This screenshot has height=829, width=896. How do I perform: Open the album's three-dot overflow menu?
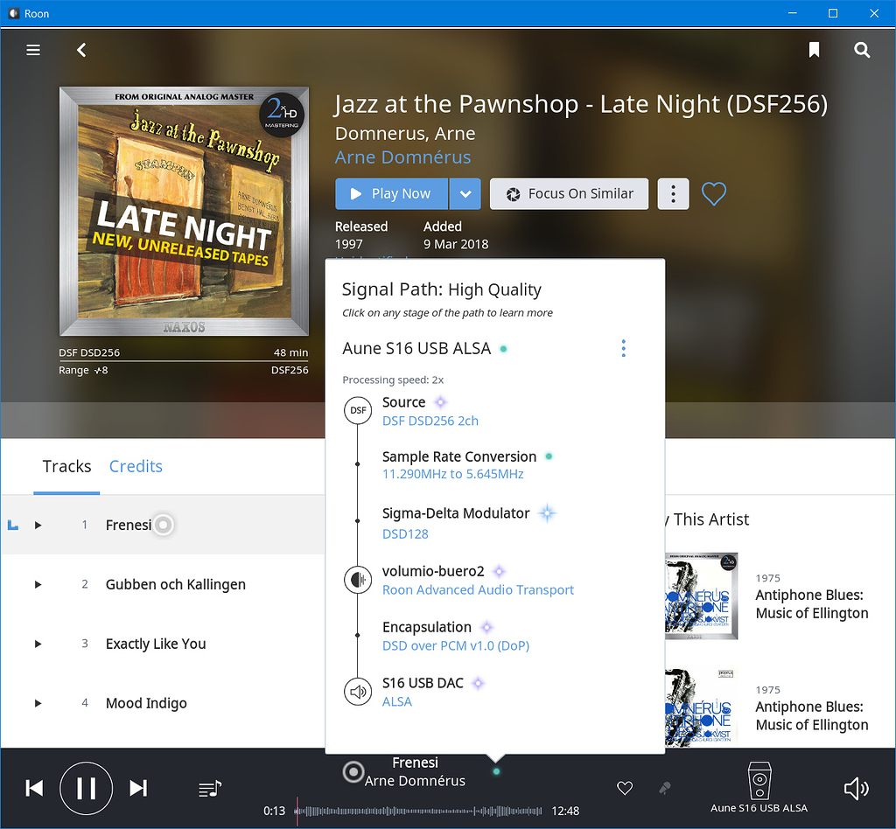(x=673, y=193)
